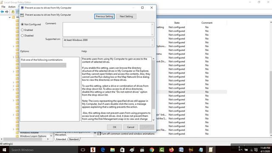Open the paint palette taskbar icon
This screenshot has width=272, height=153.
[132, 150]
